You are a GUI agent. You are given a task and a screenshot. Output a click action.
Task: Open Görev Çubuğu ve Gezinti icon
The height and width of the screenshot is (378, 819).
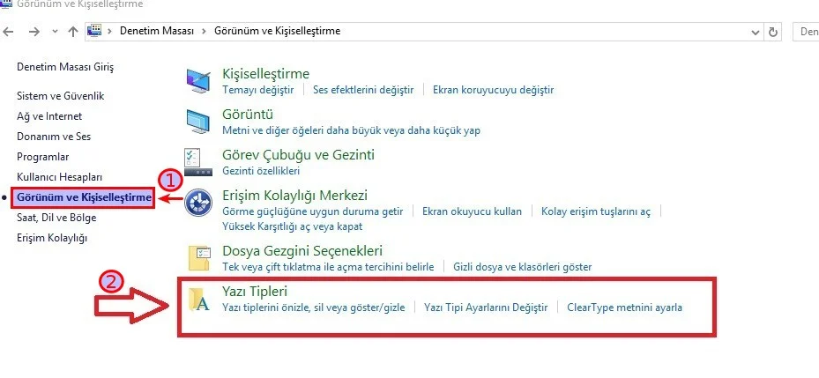tap(198, 162)
